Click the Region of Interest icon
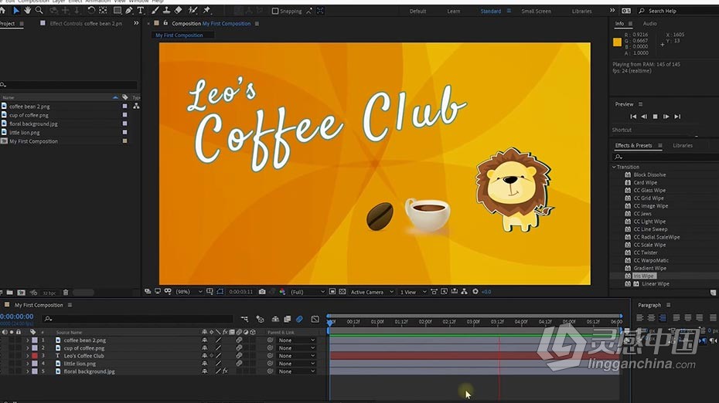719x403 pixels. (x=332, y=292)
